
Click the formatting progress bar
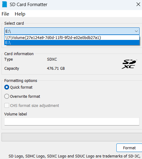[x=72, y=137]
